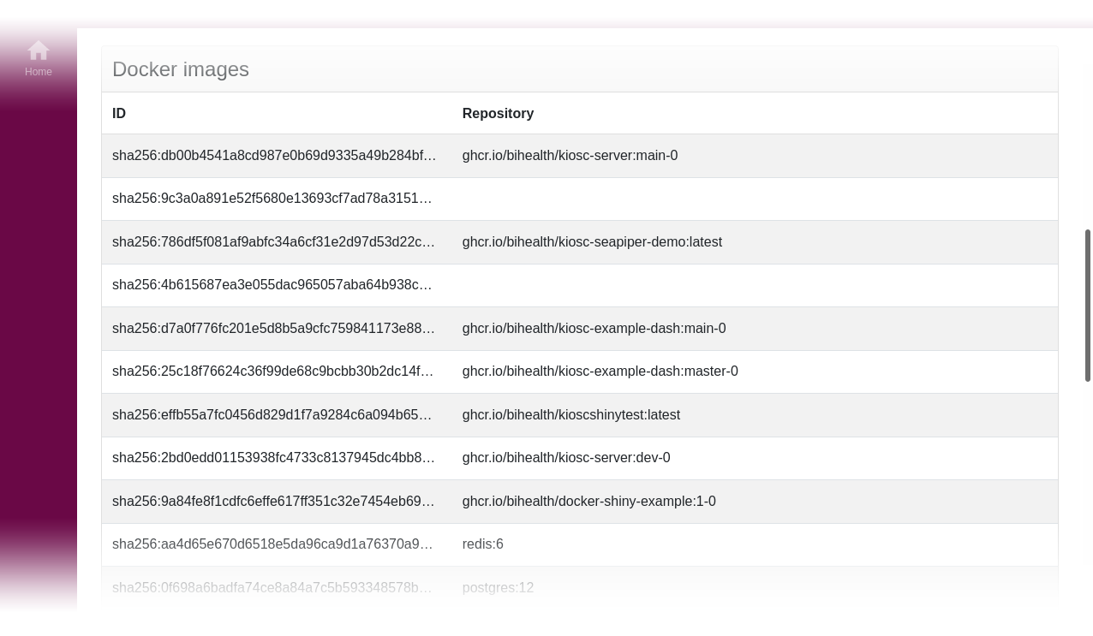The width and height of the screenshot is (1093, 636).
Task: Select kiosc-seapiper-demo:latest repository cell
Action: pyautogui.click(x=755, y=242)
